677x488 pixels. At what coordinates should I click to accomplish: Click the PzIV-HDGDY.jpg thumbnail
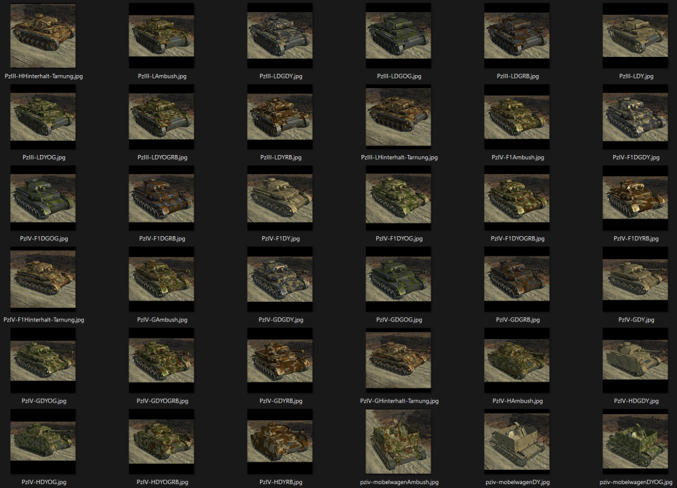pyautogui.click(x=635, y=360)
